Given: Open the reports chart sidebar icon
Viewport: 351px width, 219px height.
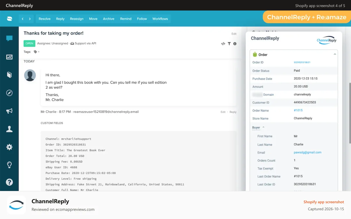Looking at the screenshot, I should [x=9, y=57].
